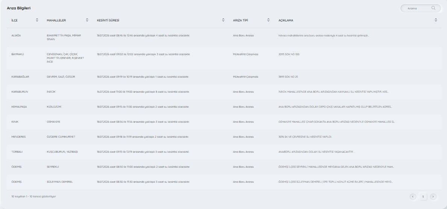Click Müteahhit Çalışması in KARABAĞLAR row
The image size is (447, 209).
(x=245, y=77)
